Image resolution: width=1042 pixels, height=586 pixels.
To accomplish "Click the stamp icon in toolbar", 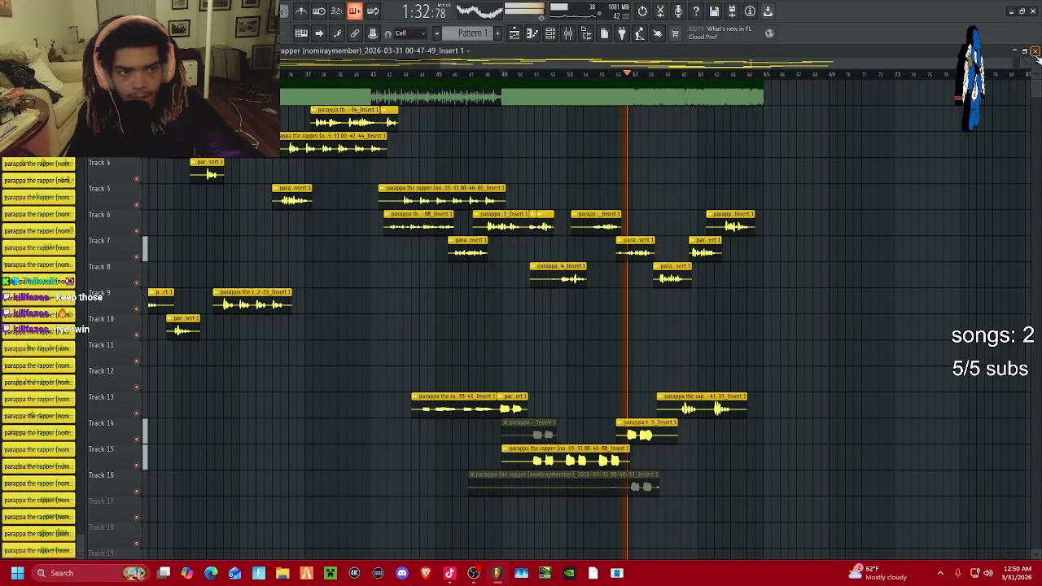I will point(373,33).
